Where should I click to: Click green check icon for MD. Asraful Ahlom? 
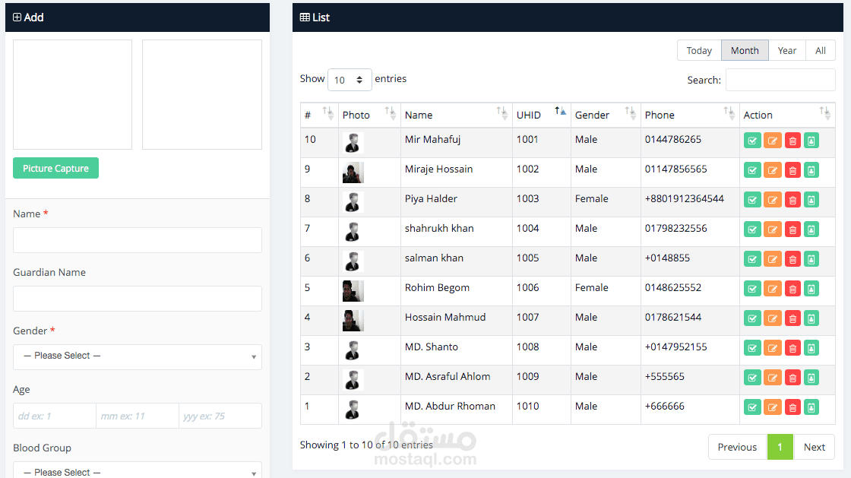(x=752, y=378)
